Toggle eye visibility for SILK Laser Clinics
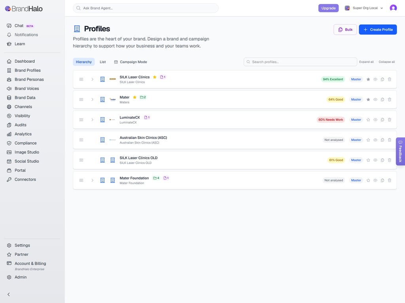 375,79
